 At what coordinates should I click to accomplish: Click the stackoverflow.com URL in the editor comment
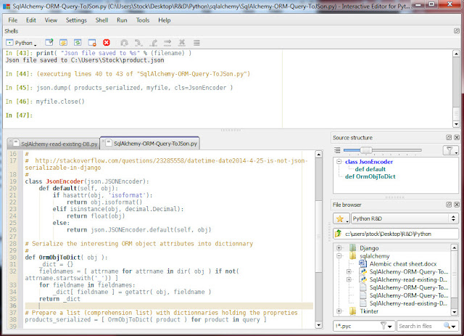(x=166, y=164)
